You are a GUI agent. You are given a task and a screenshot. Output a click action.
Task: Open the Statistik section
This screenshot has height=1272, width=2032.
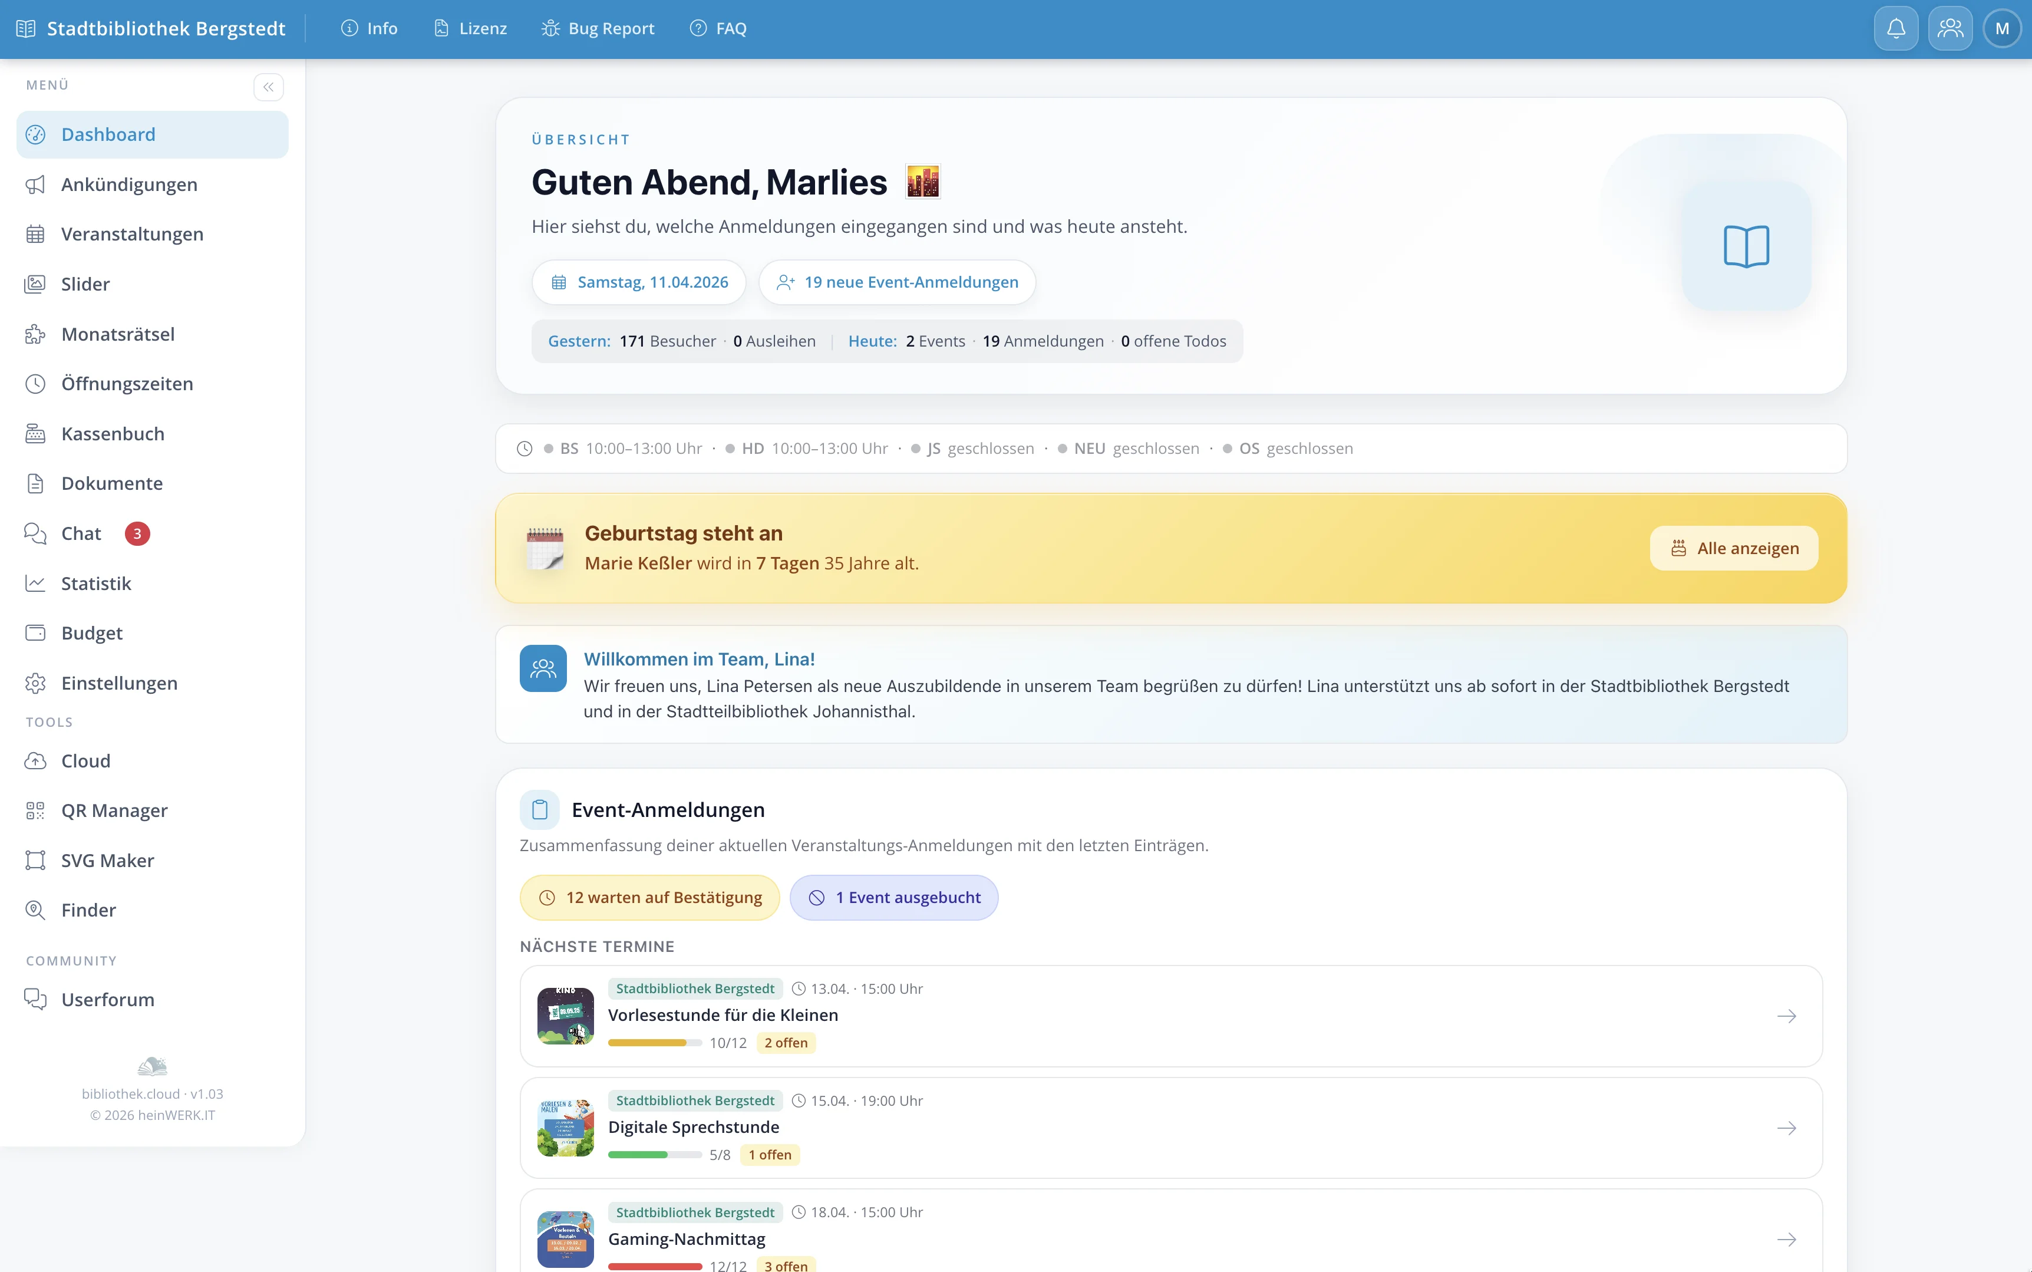(x=96, y=583)
